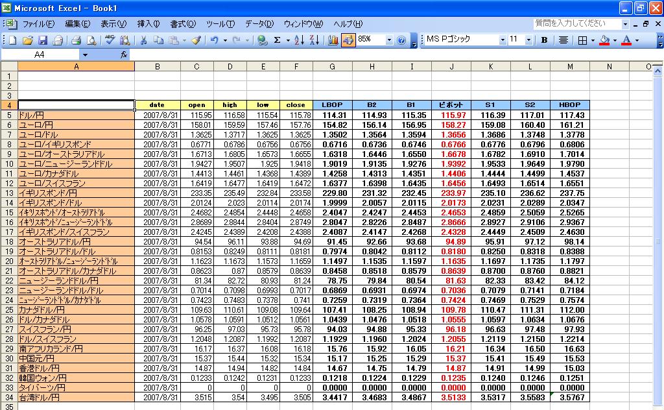The image size is (664, 410).
Task: Expand the Undo history arrow
Action: (225, 40)
